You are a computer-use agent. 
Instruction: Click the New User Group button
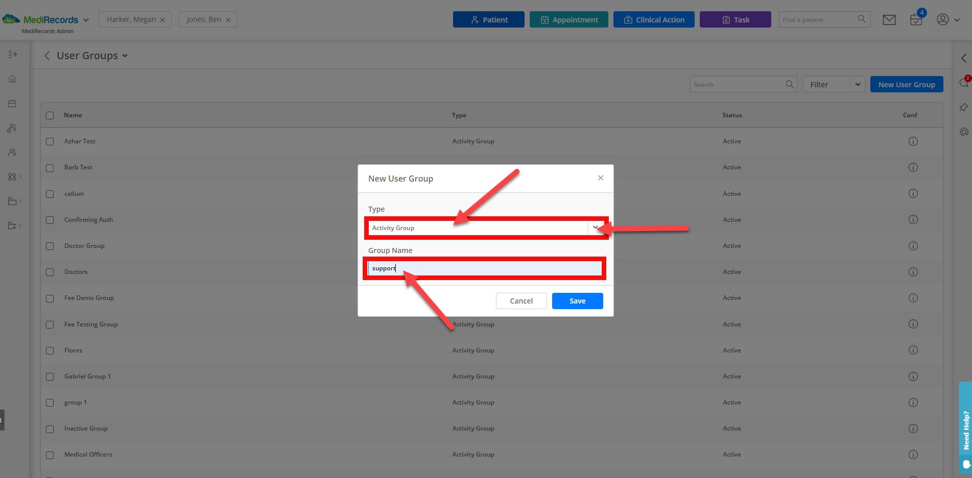point(907,84)
